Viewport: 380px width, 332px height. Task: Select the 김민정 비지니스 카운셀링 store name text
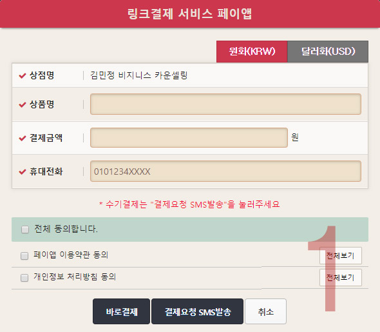point(139,75)
